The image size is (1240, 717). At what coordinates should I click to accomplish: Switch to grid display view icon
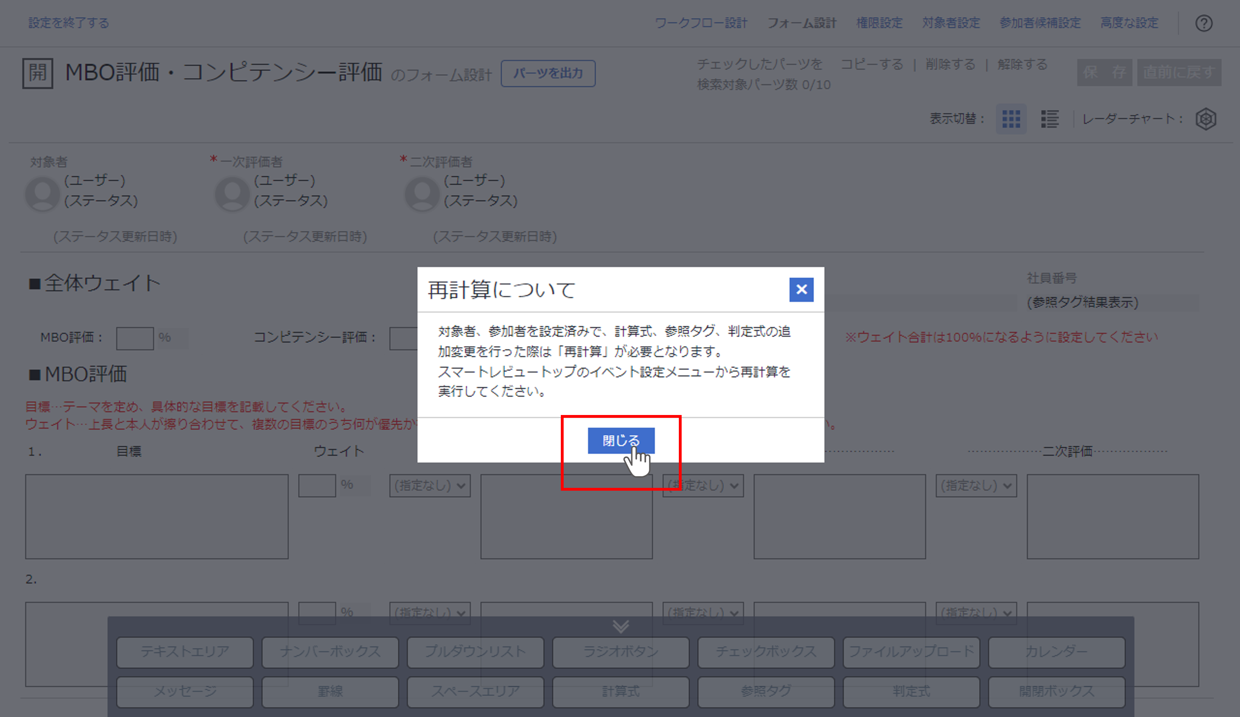[1011, 119]
